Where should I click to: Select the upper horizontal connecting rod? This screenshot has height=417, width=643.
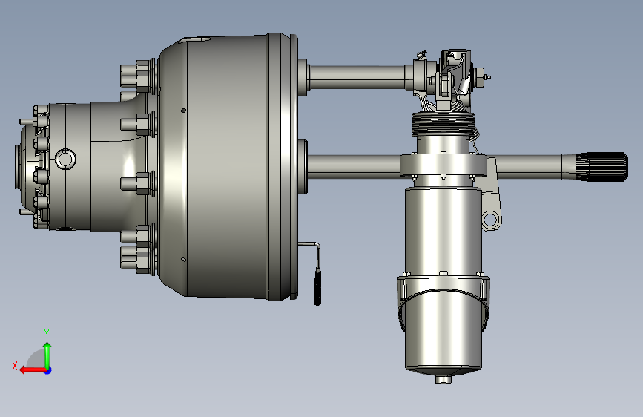click(x=357, y=76)
